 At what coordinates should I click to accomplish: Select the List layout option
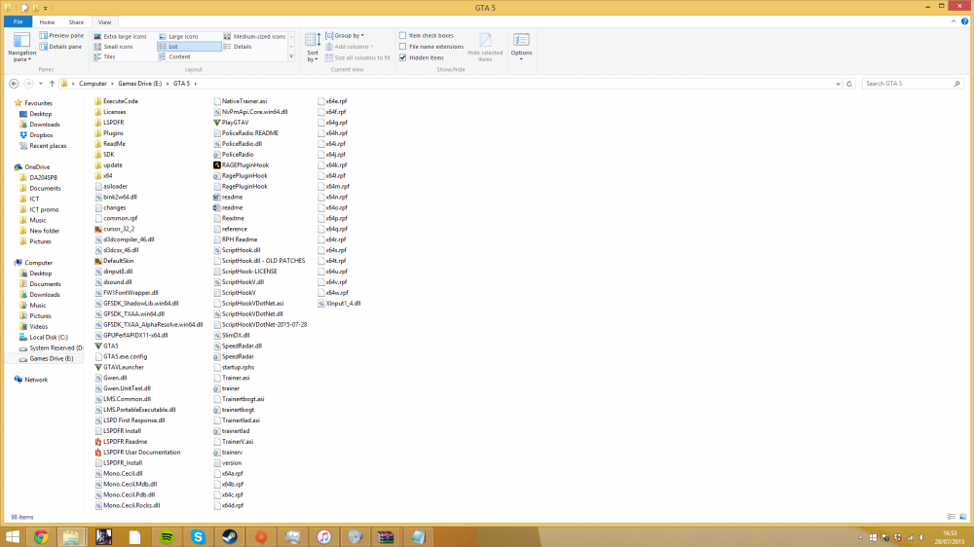[x=189, y=47]
